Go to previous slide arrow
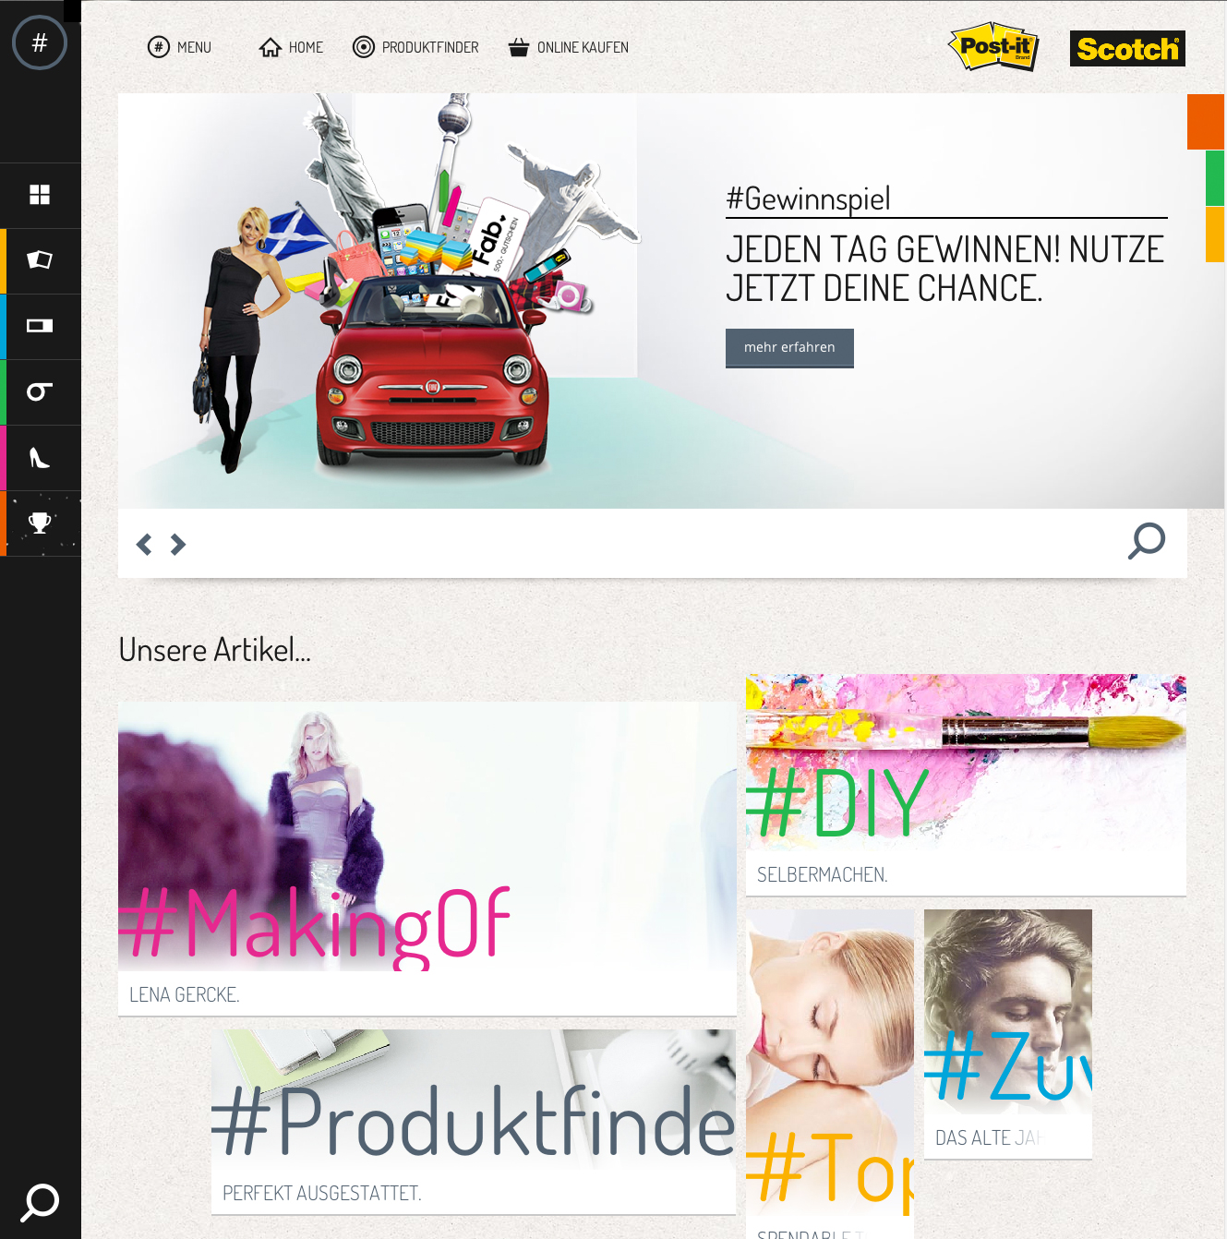Viewport: 1227px width, 1239px height. point(144,545)
